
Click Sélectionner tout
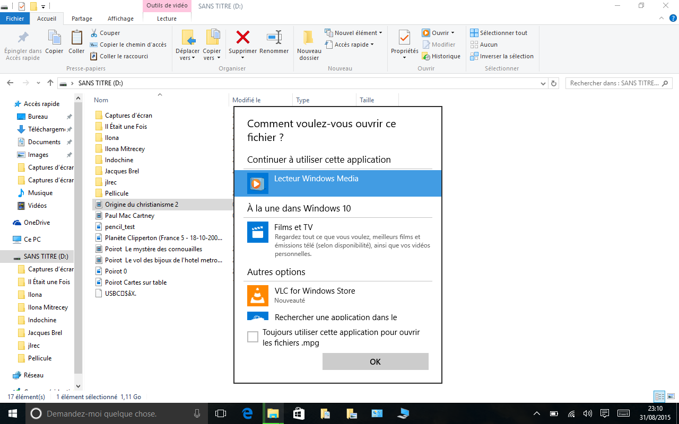(499, 33)
